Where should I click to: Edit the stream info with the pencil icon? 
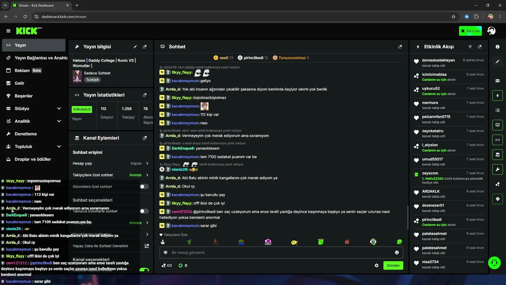coord(135,47)
